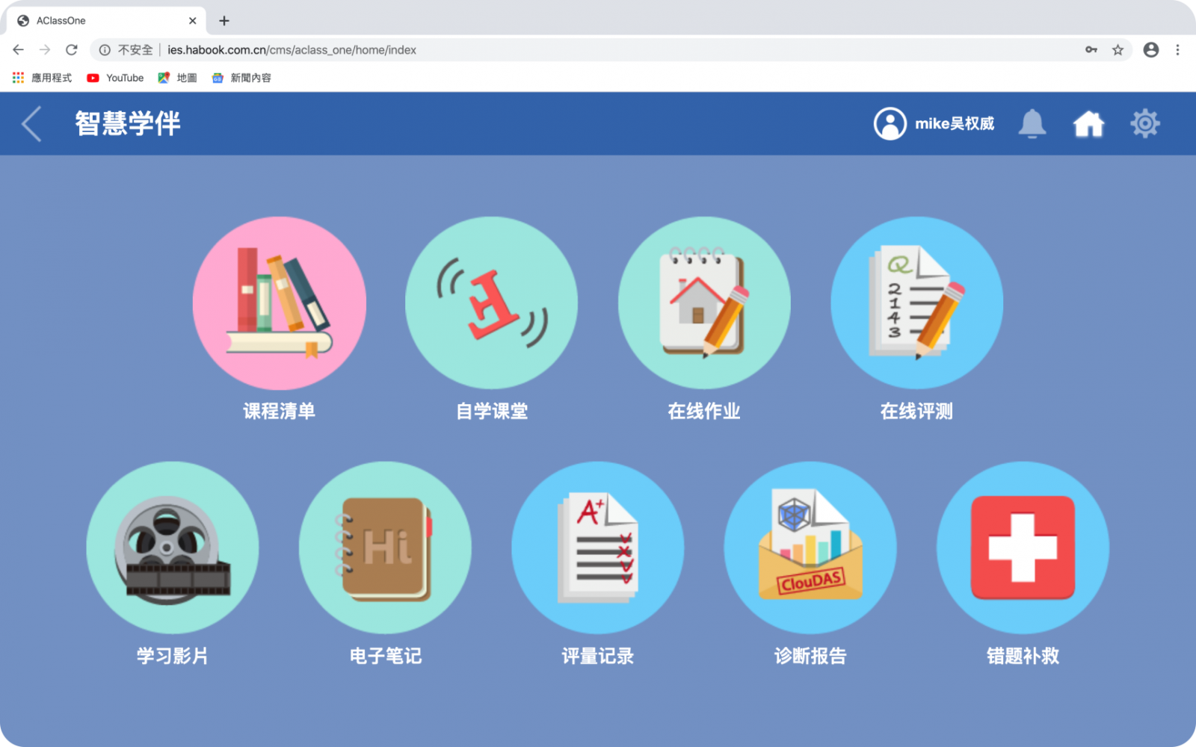1196x747 pixels.
Task: Open the Chrome three-dot menu
Action: (x=1177, y=50)
